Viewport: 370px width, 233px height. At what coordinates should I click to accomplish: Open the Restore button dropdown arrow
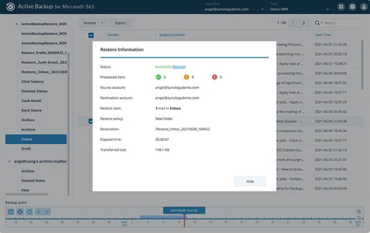click(x=102, y=23)
